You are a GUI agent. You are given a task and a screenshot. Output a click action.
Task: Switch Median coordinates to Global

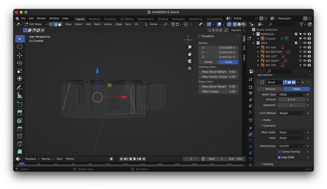208,62
